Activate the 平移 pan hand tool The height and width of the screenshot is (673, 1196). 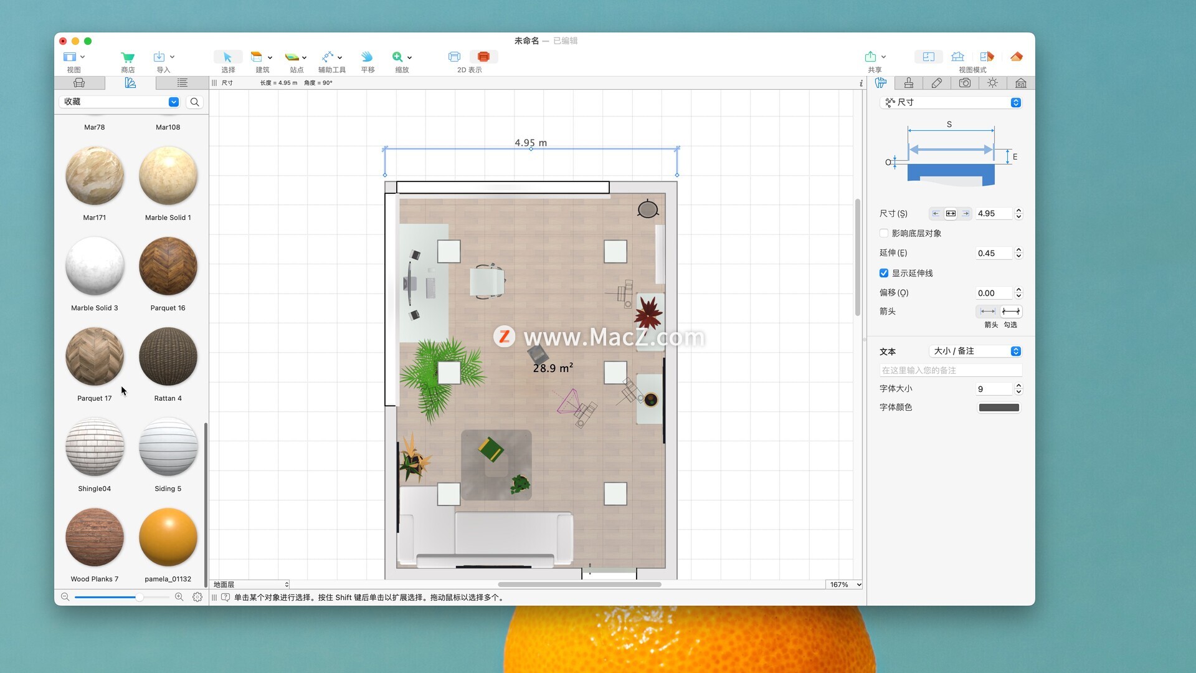pos(368,57)
